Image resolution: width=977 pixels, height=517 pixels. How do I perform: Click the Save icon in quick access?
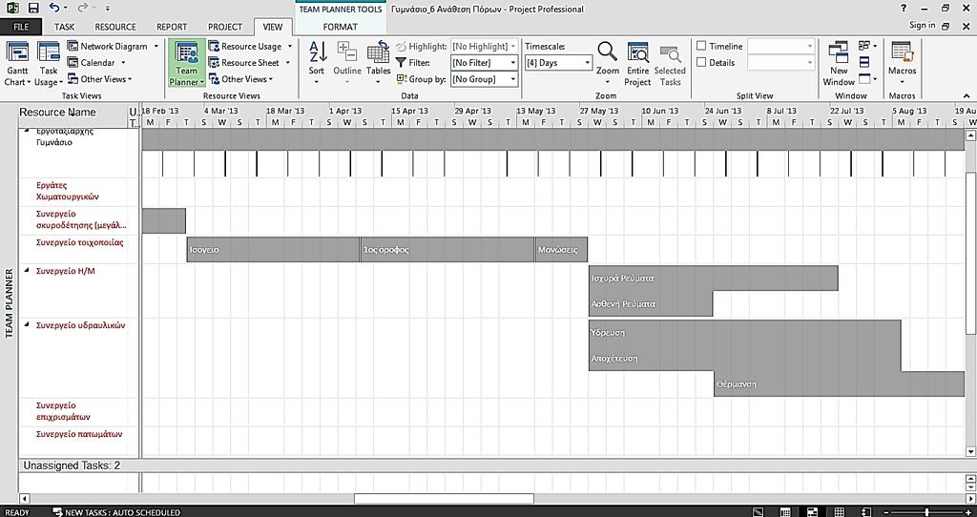[33, 9]
